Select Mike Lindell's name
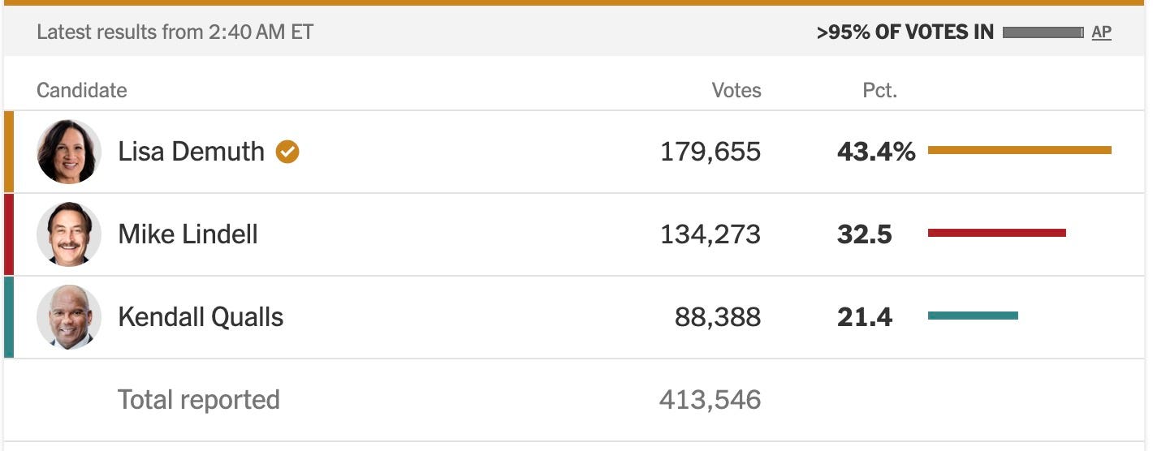1153x451 pixels. coord(188,234)
